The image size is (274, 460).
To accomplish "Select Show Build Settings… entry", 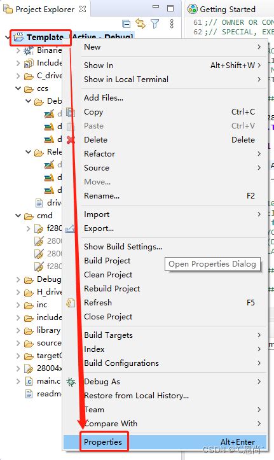I will [123, 247].
